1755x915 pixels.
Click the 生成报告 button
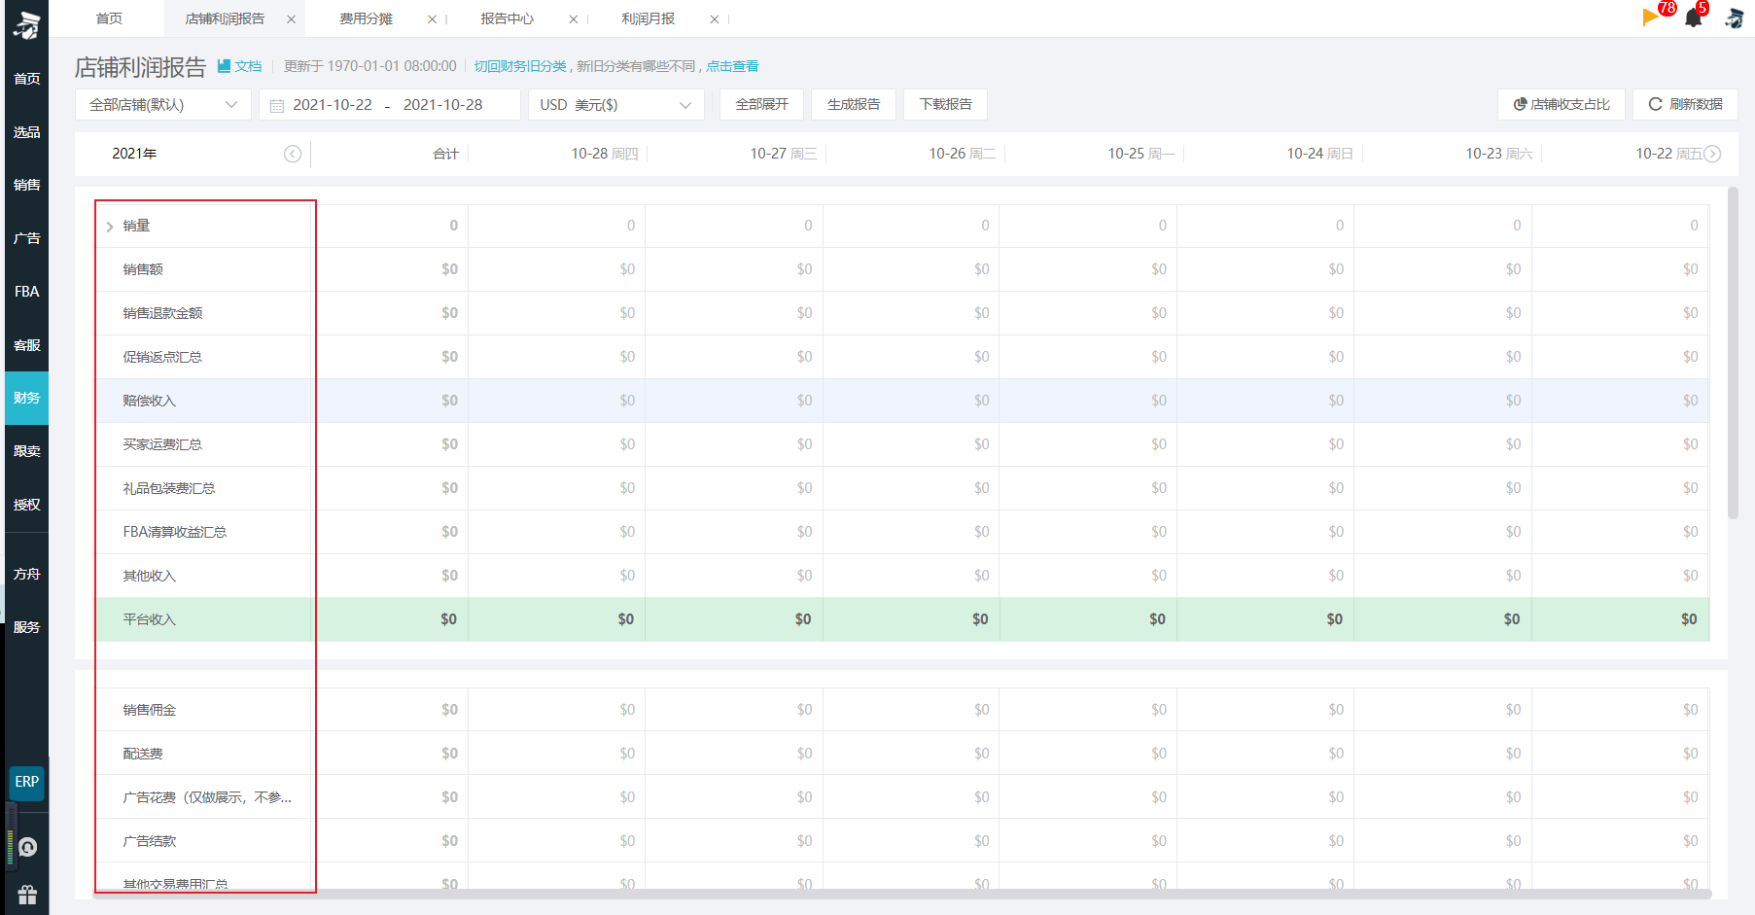coord(854,104)
